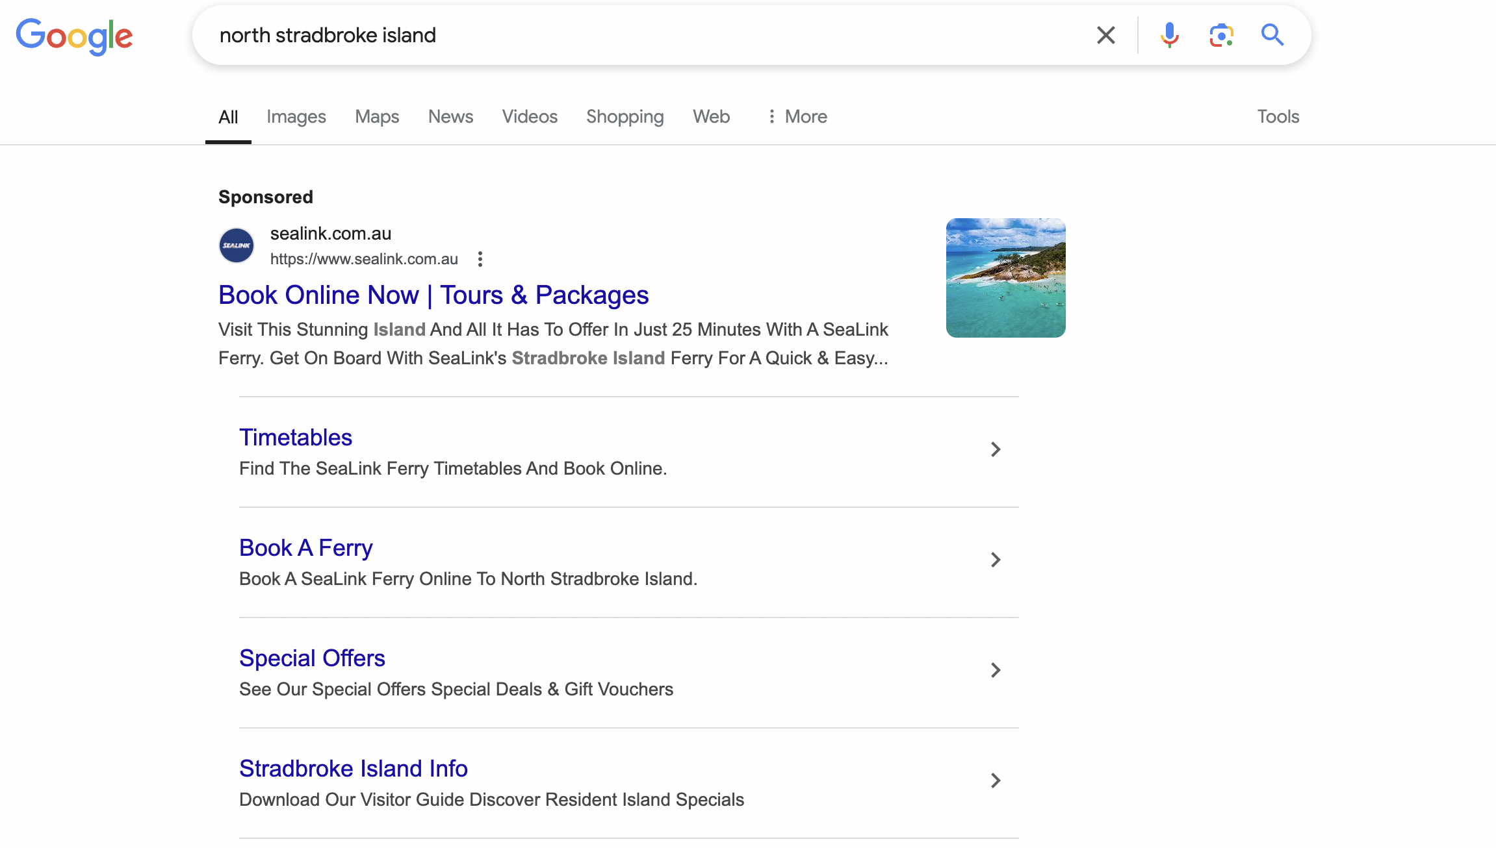Open the Special Offers sitelink
Screen dimensions: 1496x848
point(313,658)
